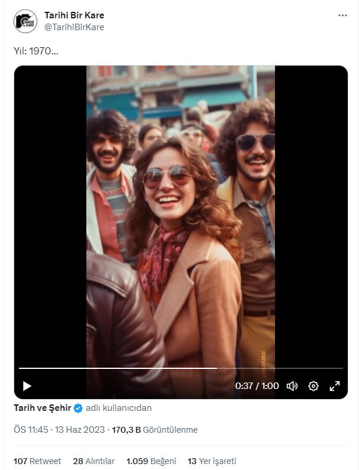Click the 13 Yer işareti bookmarks count

(x=212, y=461)
